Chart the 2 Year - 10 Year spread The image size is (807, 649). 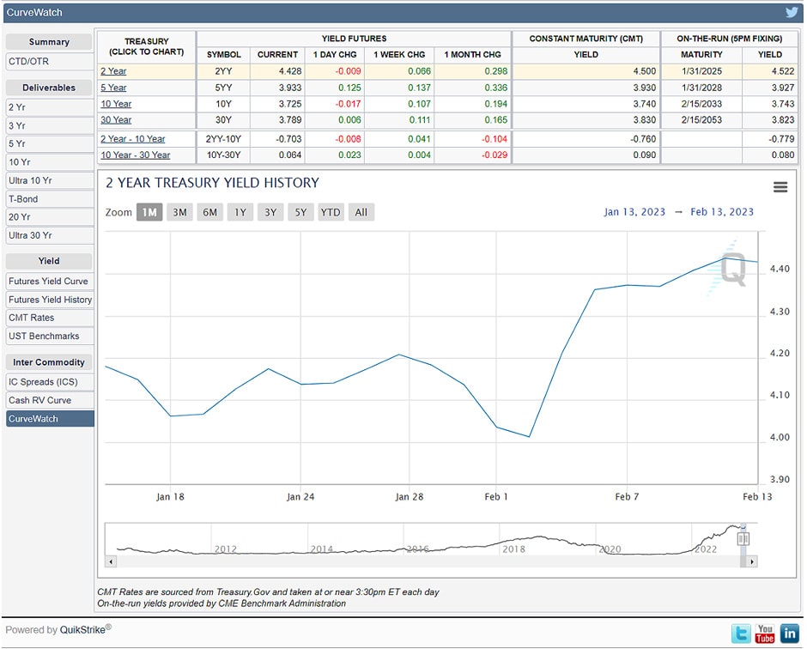coord(132,139)
